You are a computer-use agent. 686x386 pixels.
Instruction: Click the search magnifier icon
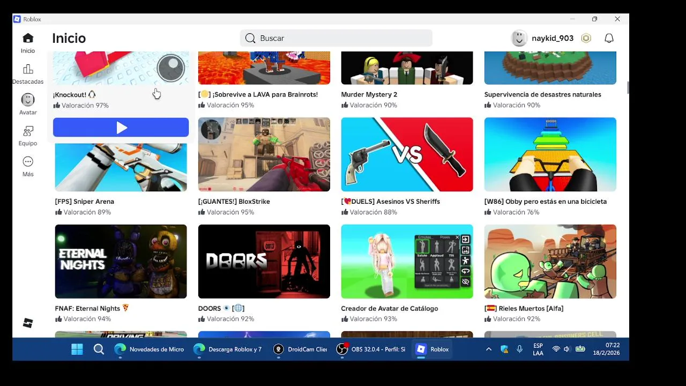[250, 38]
